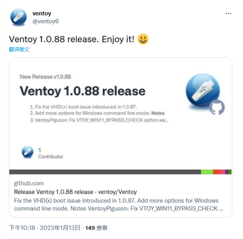243x239 pixels.
Task: Open the three-dot more options menu
Action: (x=228, y=14)
